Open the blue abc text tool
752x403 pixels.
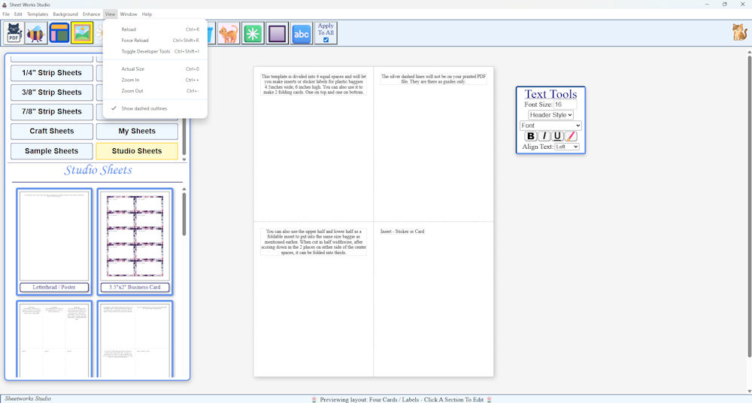pos(302,33)
